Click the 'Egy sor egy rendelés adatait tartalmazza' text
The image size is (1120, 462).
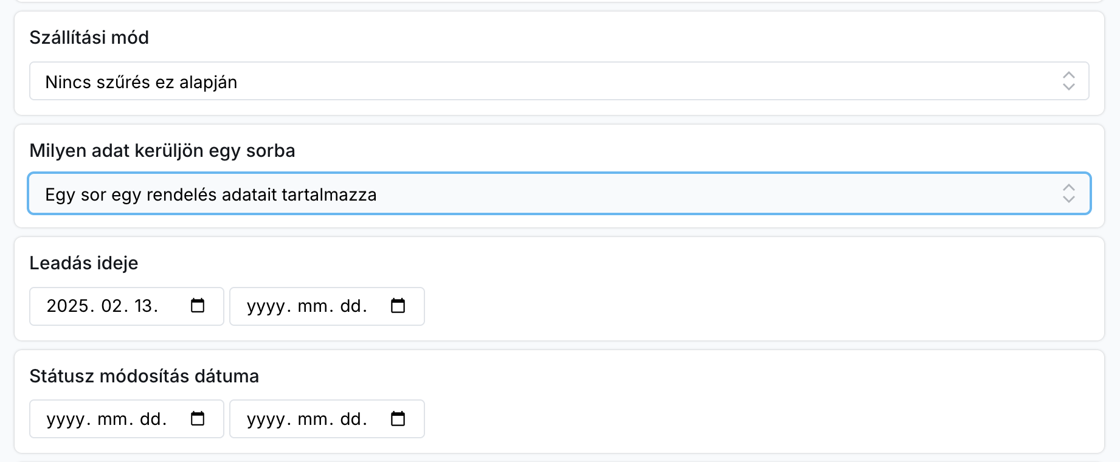pos(211,194)
